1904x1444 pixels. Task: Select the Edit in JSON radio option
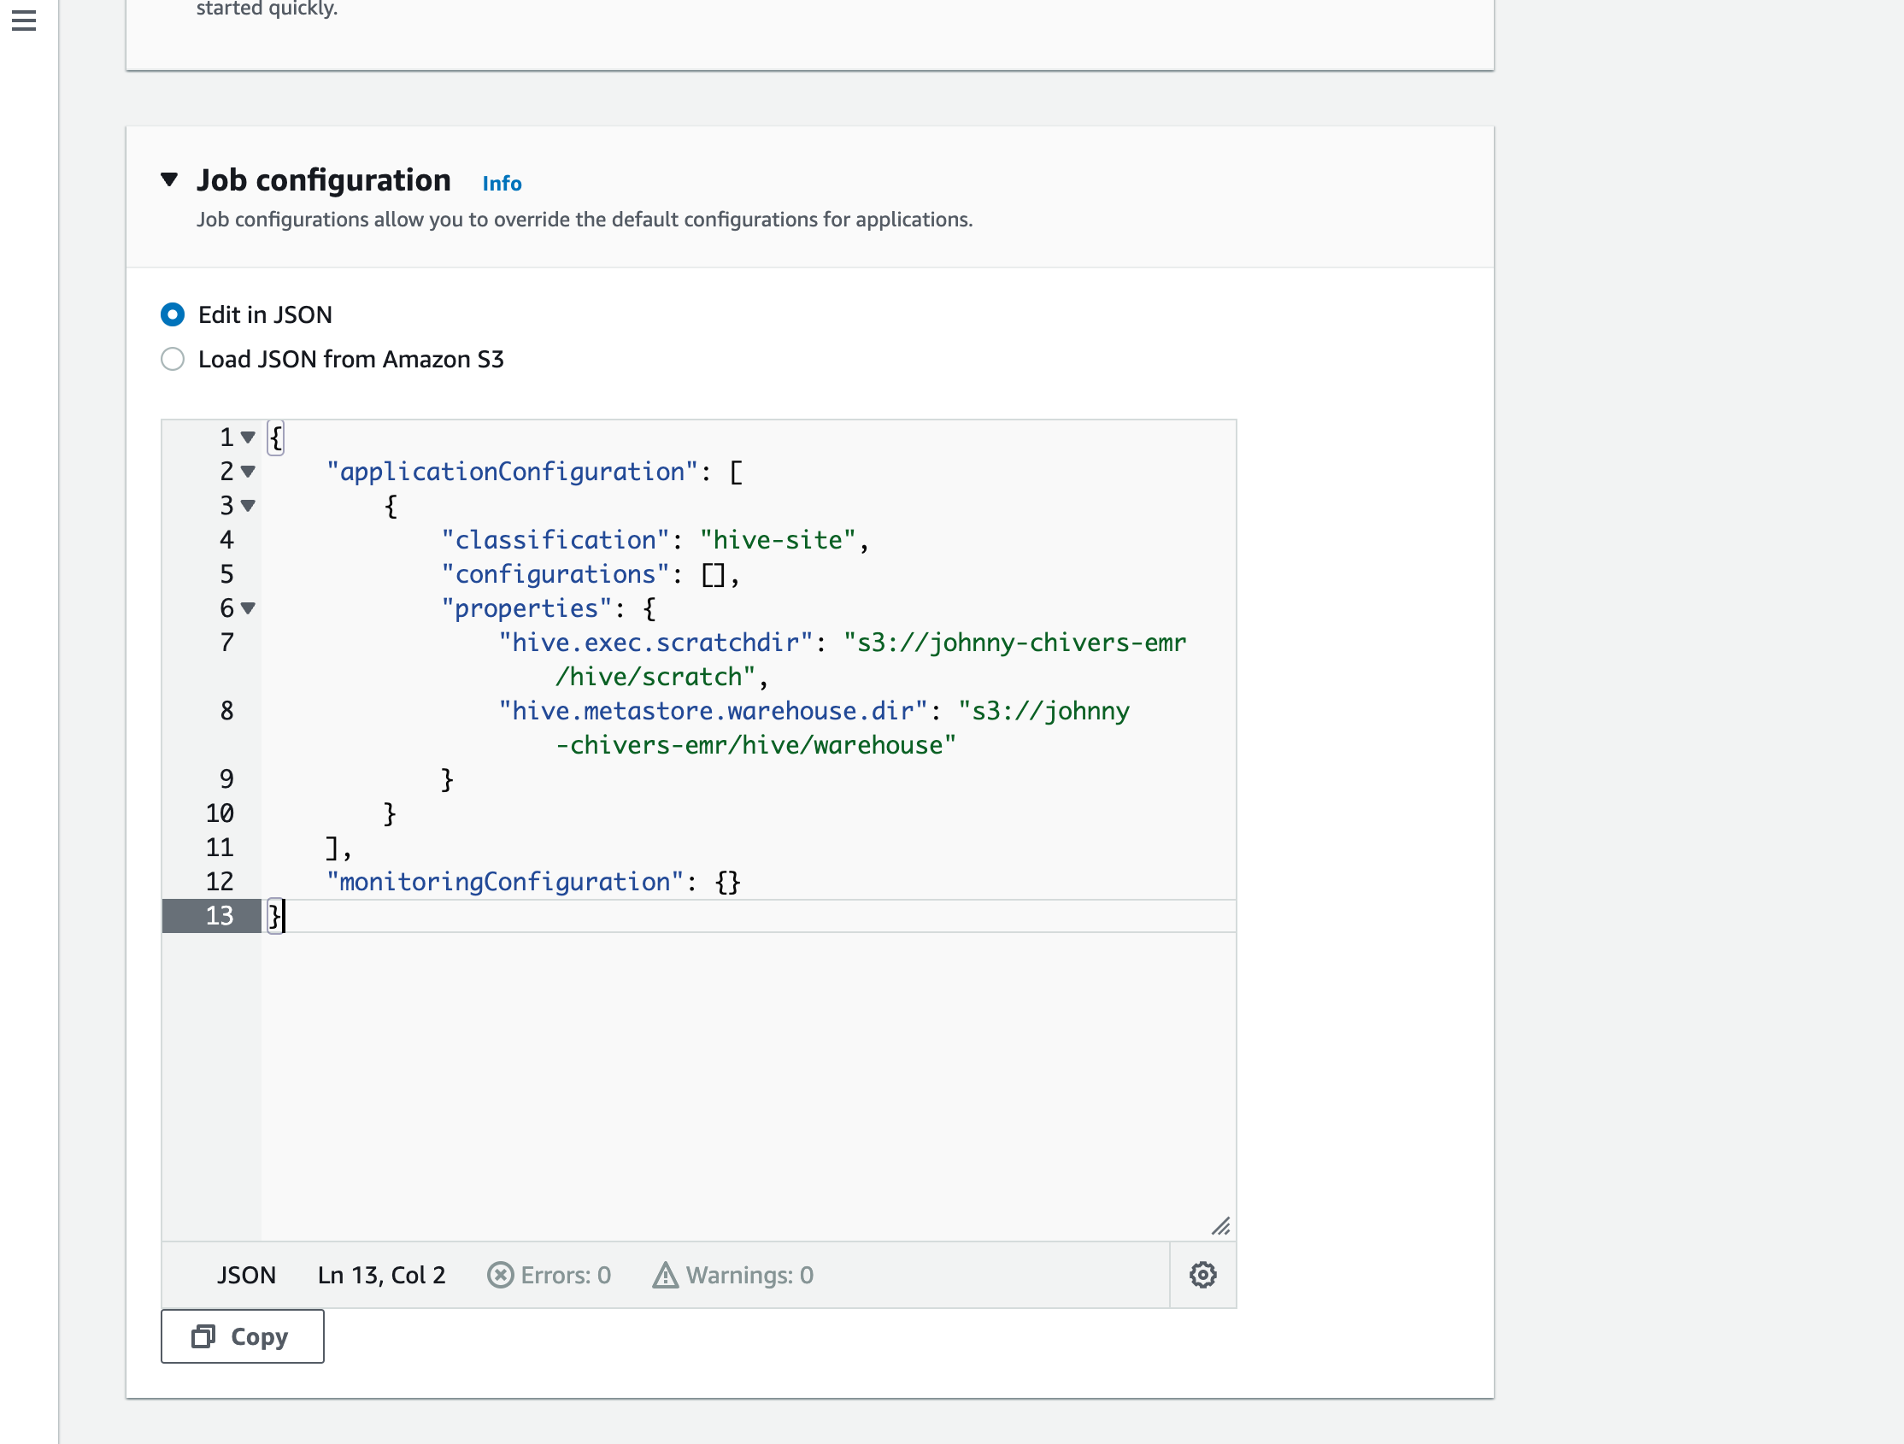pos(173,315)
